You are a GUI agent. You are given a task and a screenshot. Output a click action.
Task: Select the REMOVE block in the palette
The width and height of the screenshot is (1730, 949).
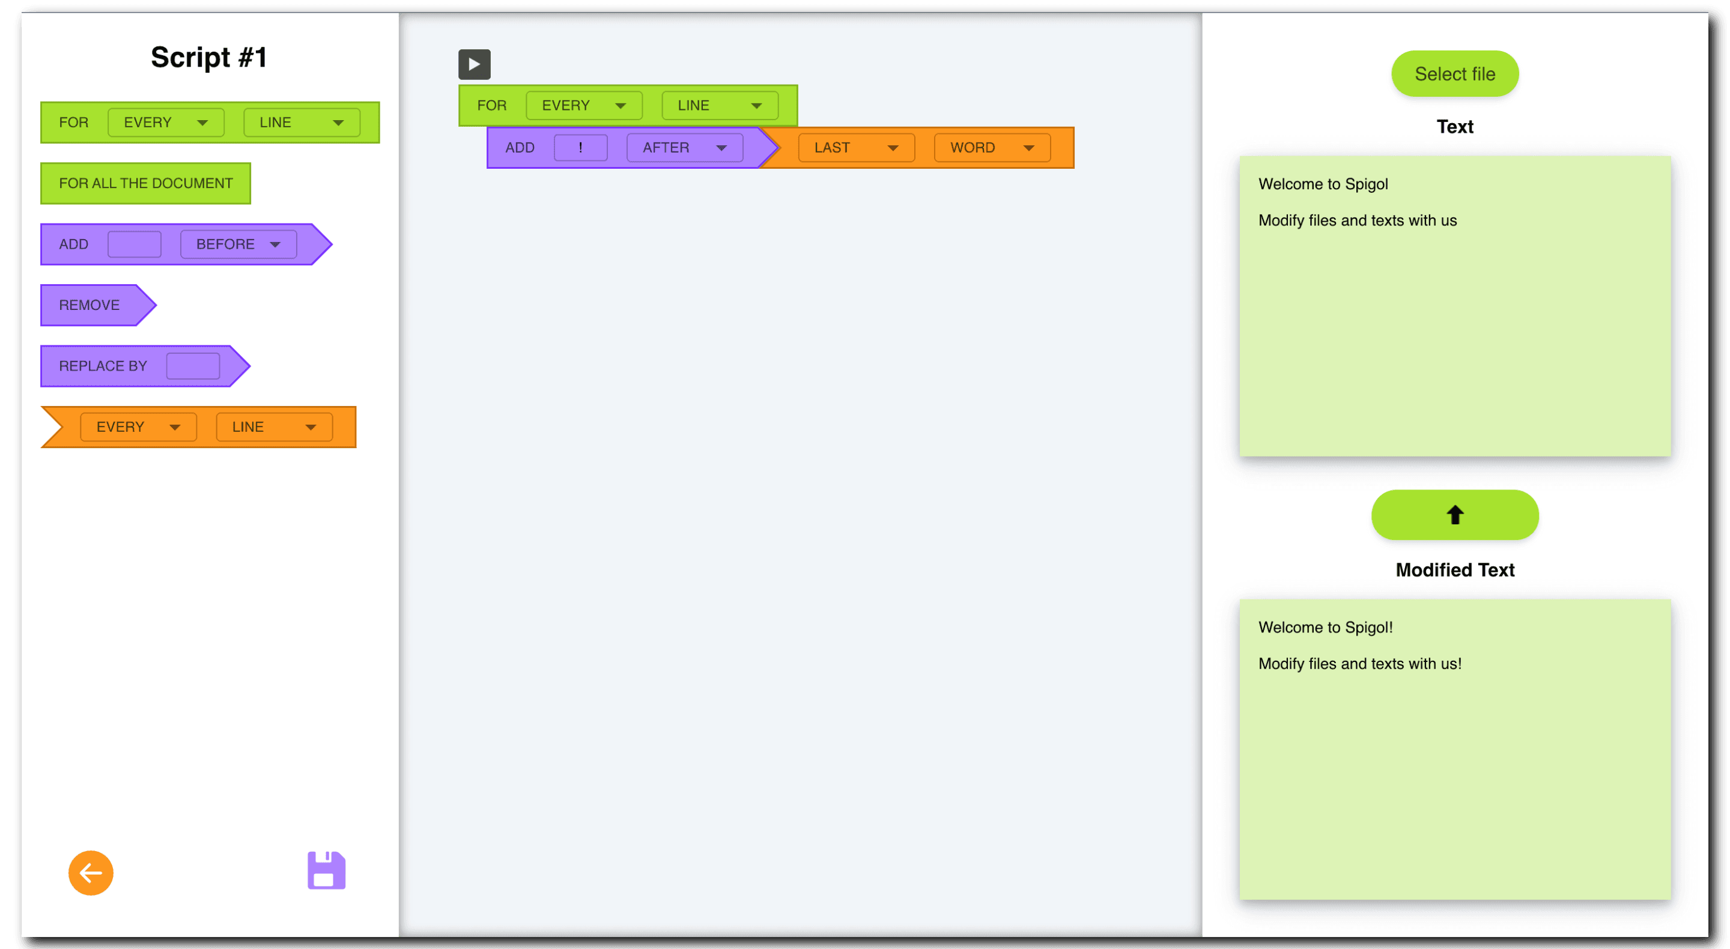coord(98,305)
